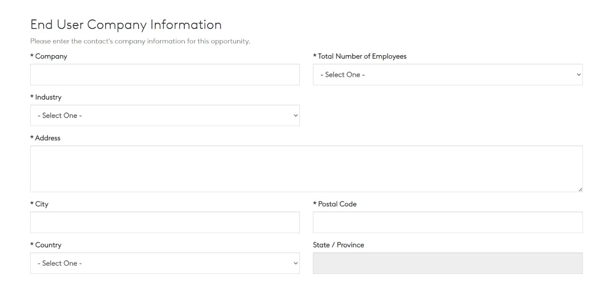The width and height of the screenshot is (601, 287).
Task: Click the Postal Code input field
Action: (x=447, y=222)
